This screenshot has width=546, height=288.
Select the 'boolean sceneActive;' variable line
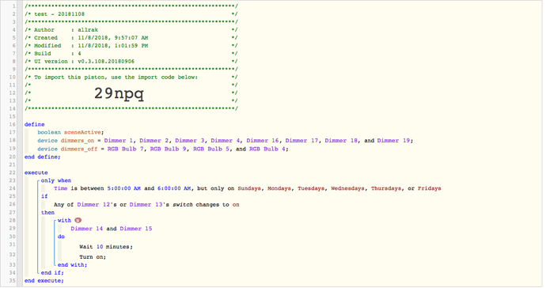(x=70, y=132)
